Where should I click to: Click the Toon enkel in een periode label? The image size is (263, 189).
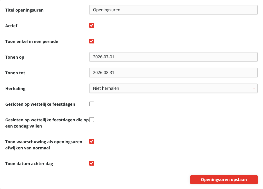pyautogui.click(x=32, y=42)
